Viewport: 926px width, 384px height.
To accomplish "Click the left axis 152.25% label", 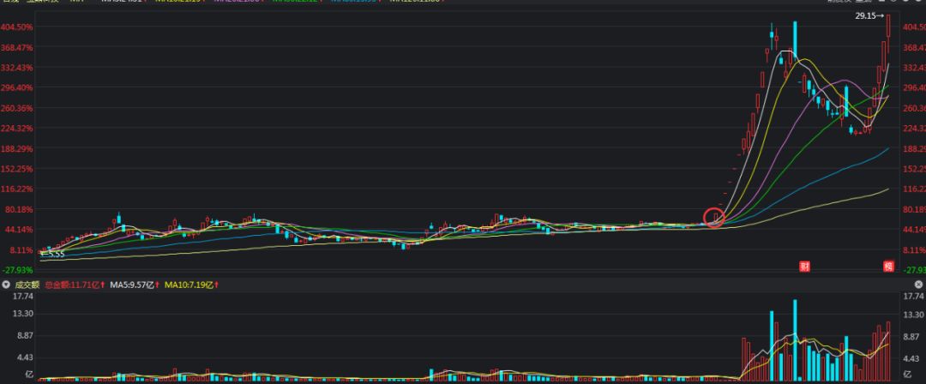I will [x=17, y=168].
